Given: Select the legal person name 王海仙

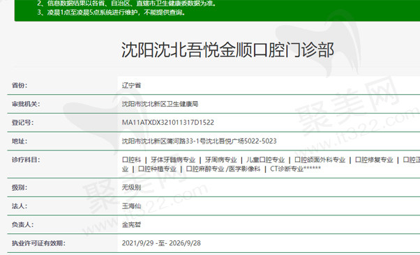Looking at the screenshot, I should [131, 206].
